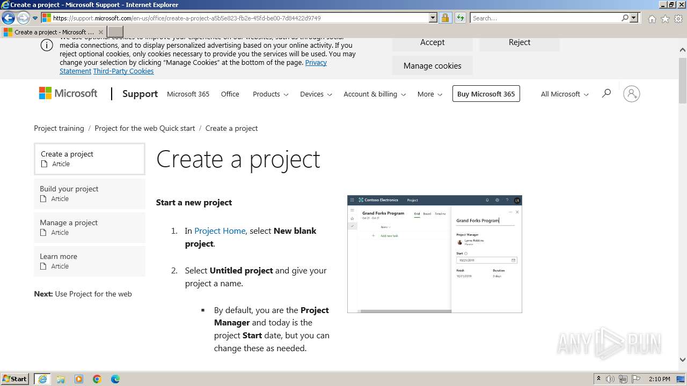Image resolution: width=687 pixels, height=386 pixels.
Task: Open the Favorites star icon
Action: (665, 19)
